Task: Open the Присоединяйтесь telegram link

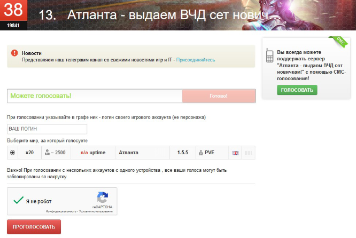Action: point(196,60)
